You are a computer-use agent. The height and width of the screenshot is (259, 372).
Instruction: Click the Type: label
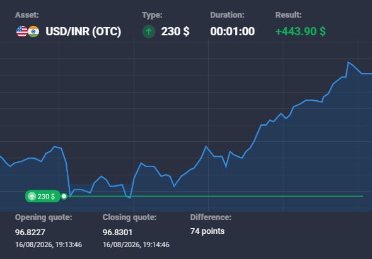(152, 15)
